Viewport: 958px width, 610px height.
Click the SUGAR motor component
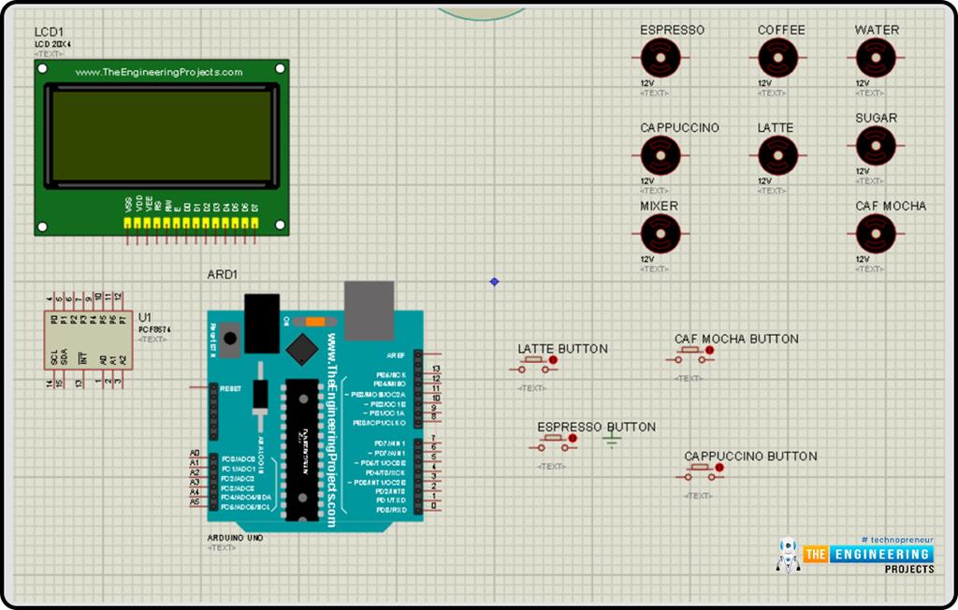pos(874,148)
